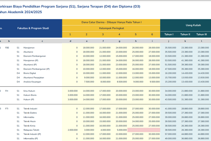211x141 pixels.
Task: Click Tahun I value '57.000.000' for Teknik Industri (IP)
Action: pos(170,134)
